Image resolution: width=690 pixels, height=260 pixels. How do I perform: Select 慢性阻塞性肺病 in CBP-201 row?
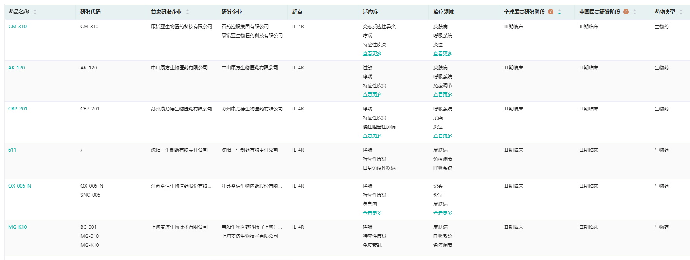[x=379, y=127]
